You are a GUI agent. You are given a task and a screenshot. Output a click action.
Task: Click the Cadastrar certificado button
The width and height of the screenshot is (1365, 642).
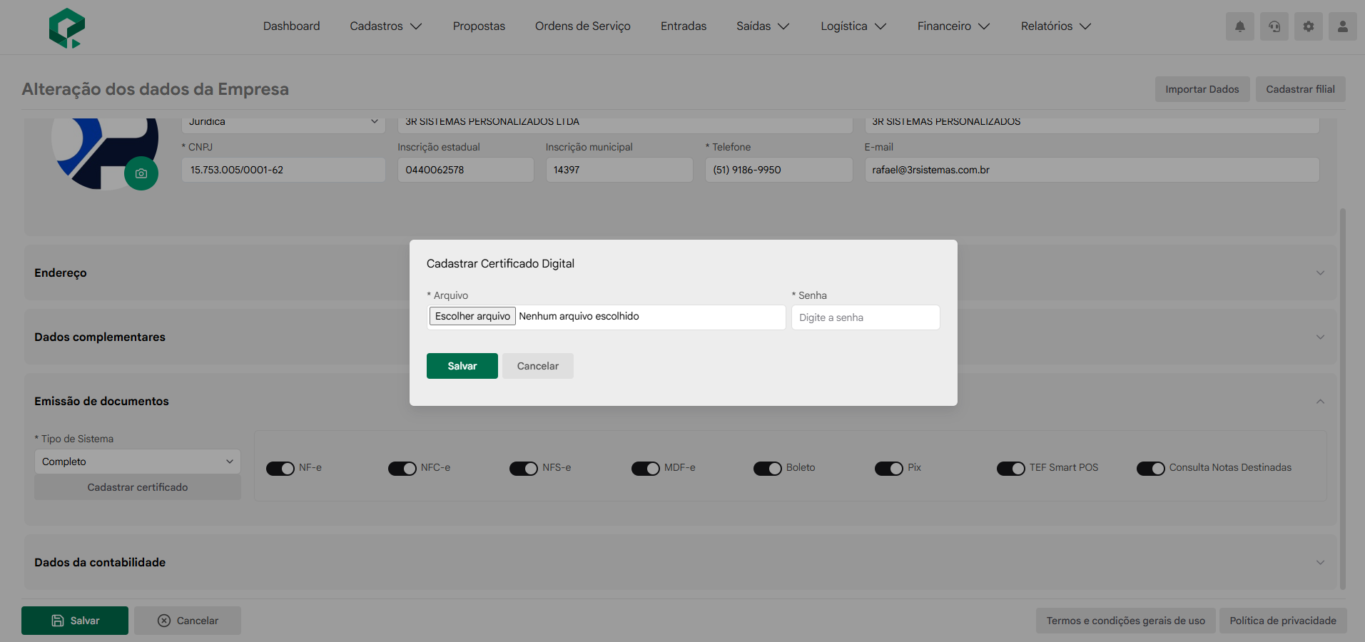pos(138,487)
